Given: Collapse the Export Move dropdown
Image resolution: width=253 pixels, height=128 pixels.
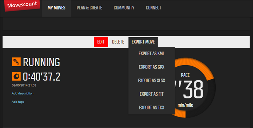Looking at the screenshot, I should pyautogui.click(x=143, y=42).
